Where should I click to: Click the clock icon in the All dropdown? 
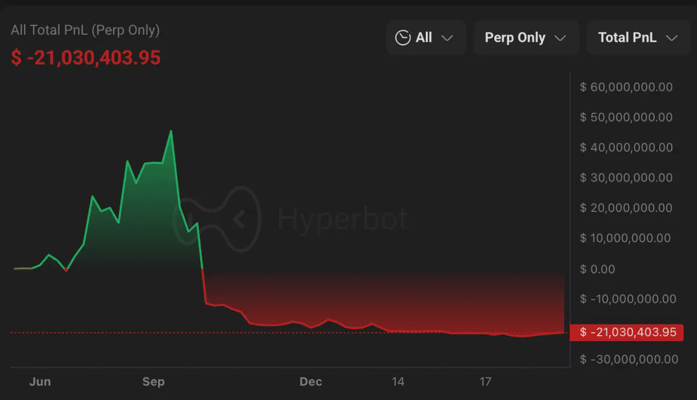coord(403,37)
